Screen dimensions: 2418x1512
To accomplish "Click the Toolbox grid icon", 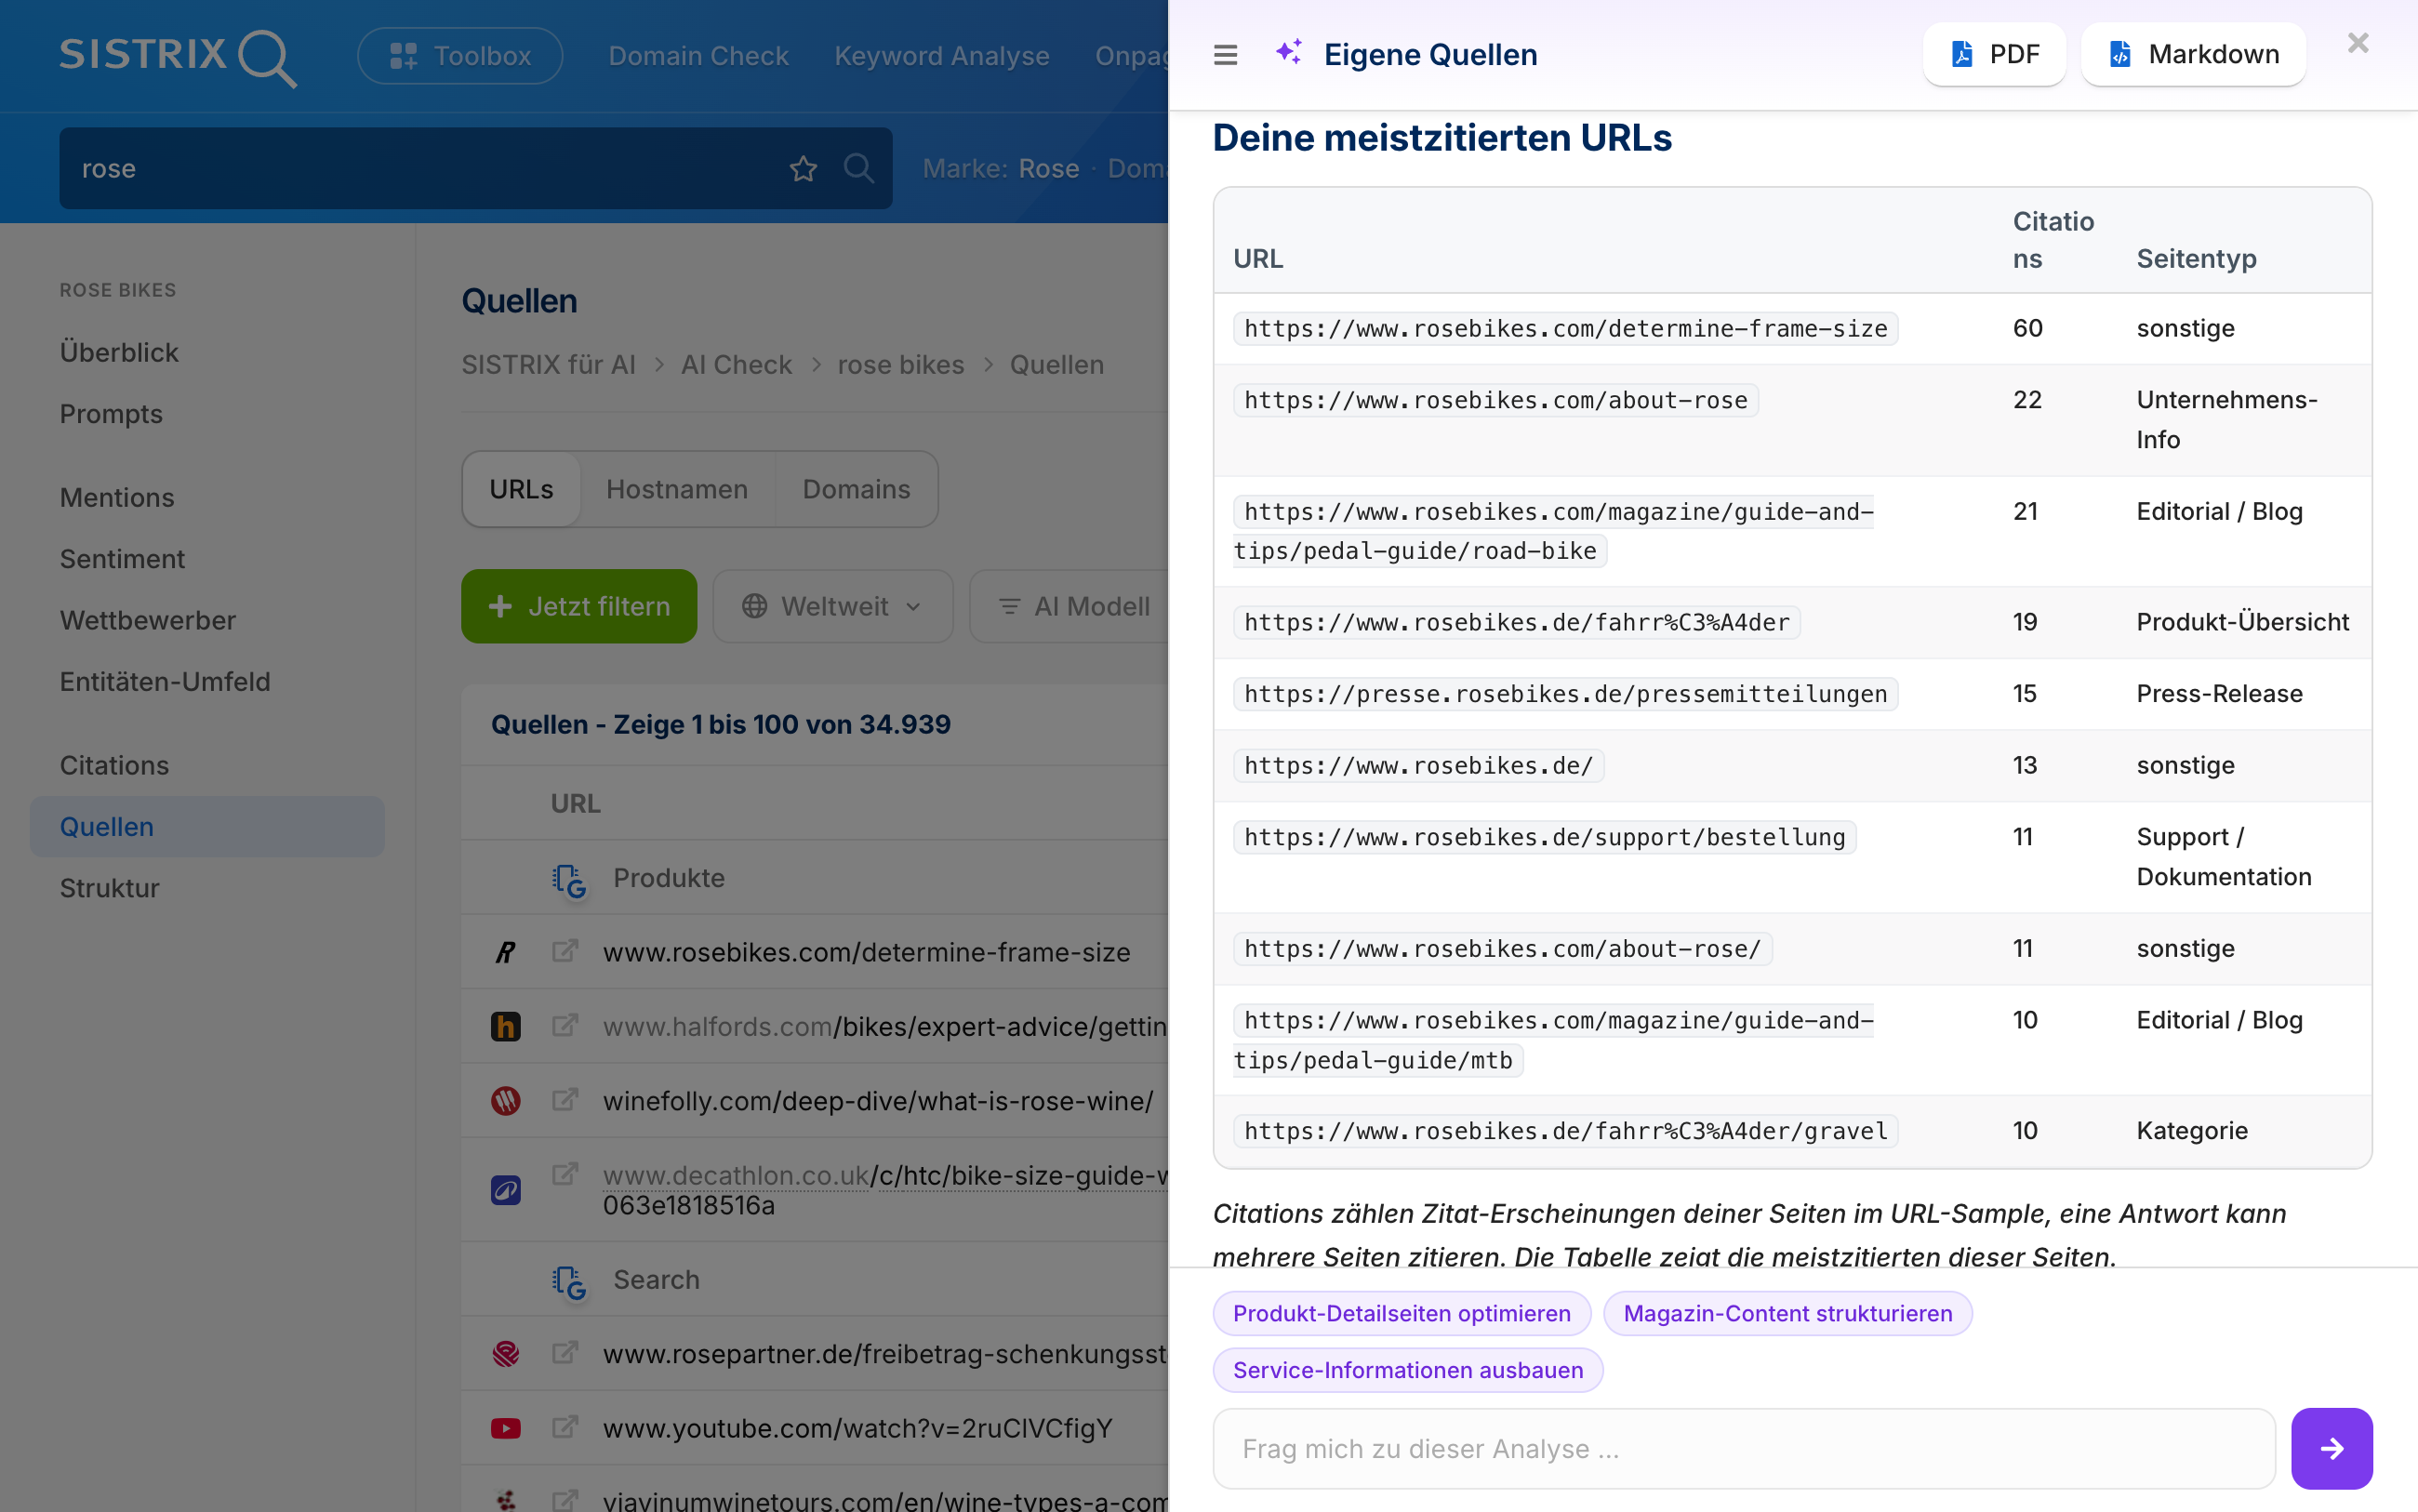I will point(403,56).
